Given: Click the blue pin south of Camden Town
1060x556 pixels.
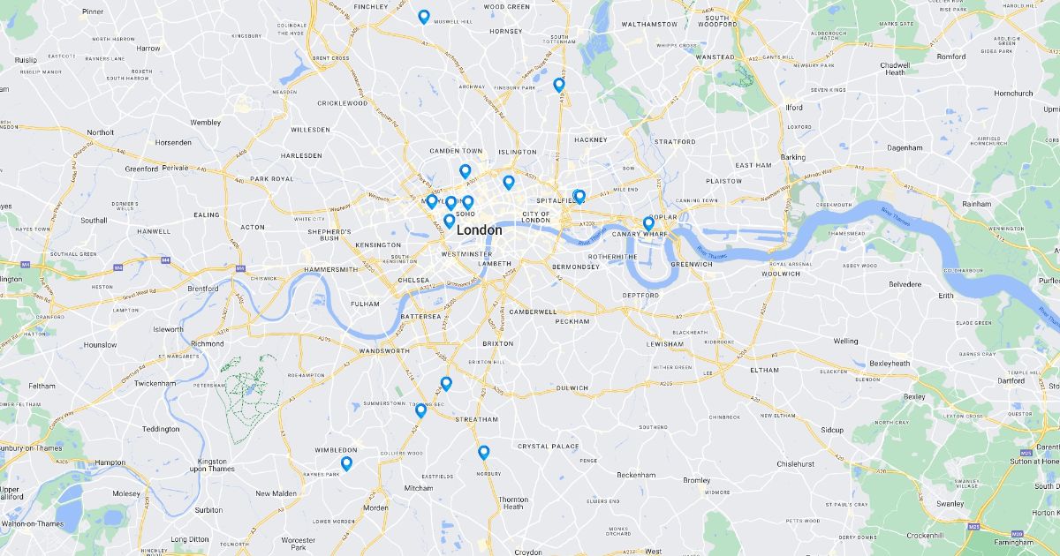Looking at the screenshot, I should tap(465, 171).
